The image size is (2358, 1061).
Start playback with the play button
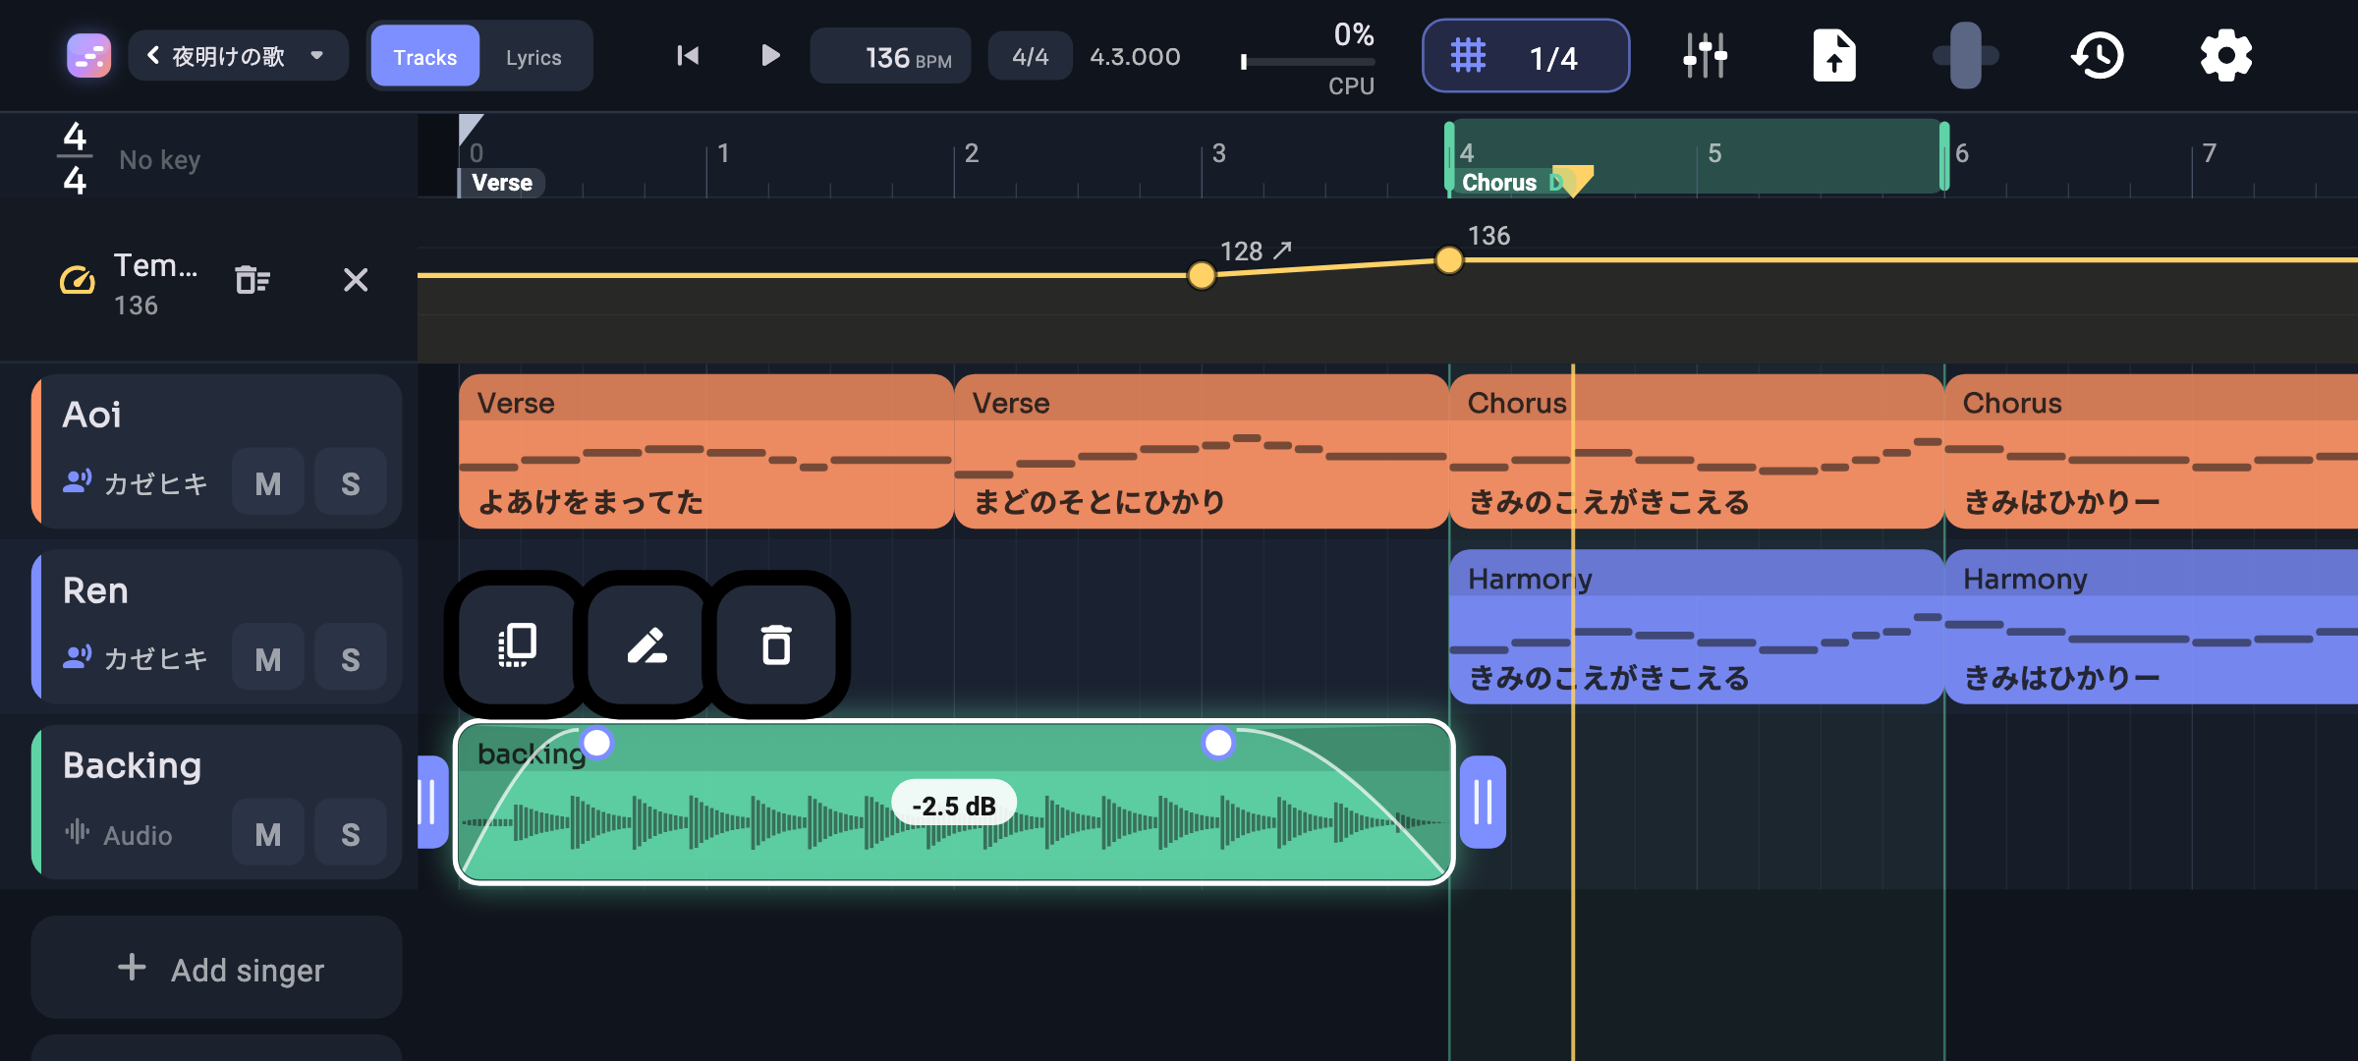(x=770, y=56)
